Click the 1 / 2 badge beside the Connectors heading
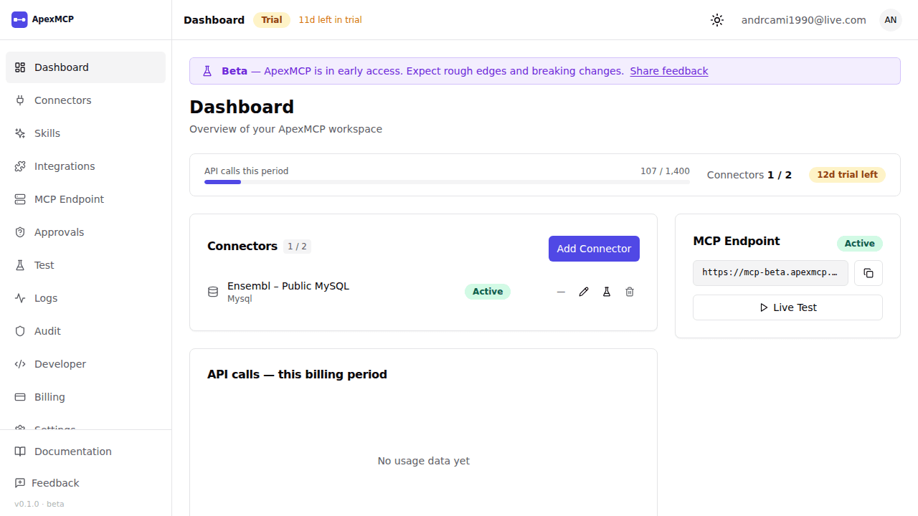The width and height of the screenshot is (918, 516). tap(297, 247)
